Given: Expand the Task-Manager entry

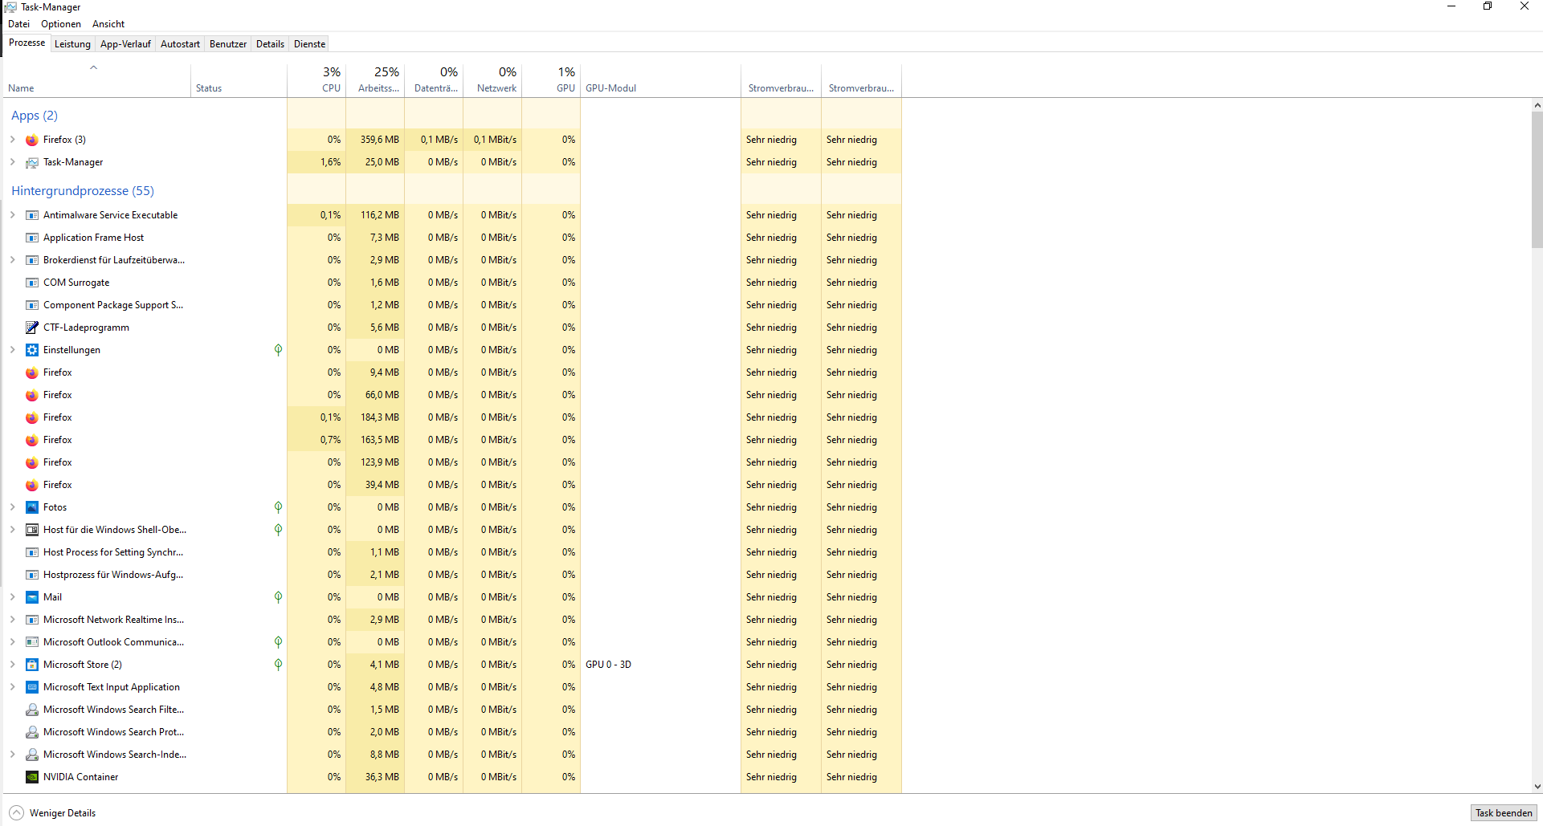Looking at the screenshot, I should click(12, 162).
